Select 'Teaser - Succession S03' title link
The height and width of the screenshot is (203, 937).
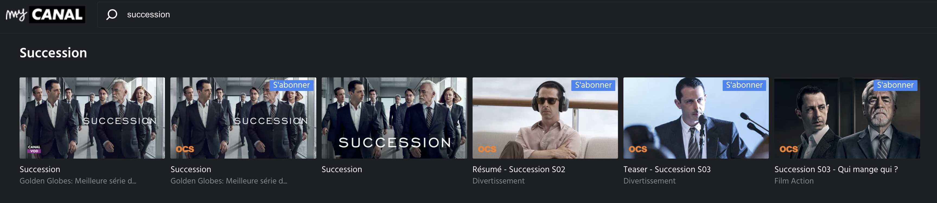(667, 169)
